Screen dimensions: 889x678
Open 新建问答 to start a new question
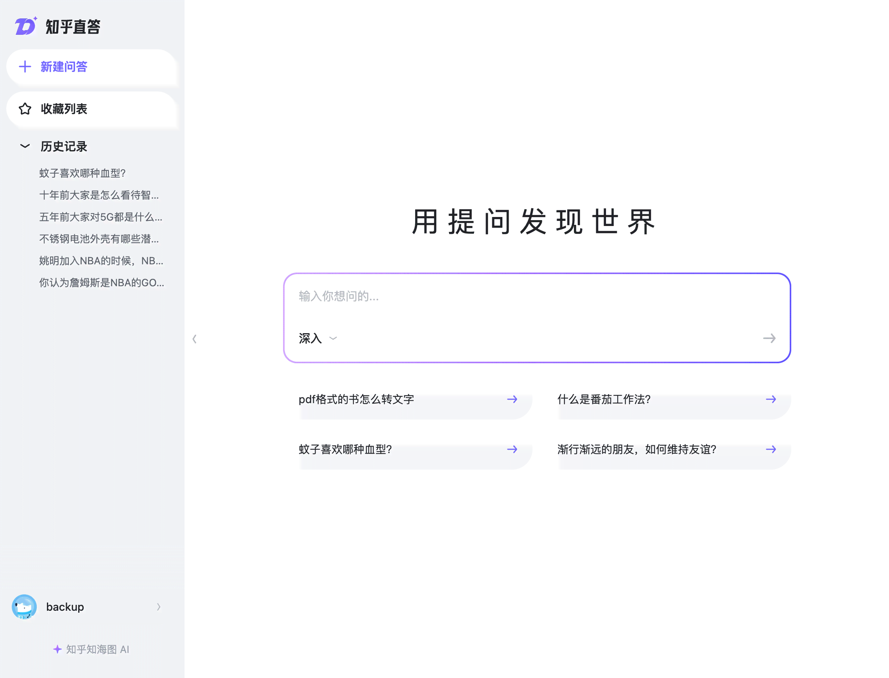[x=91, y=67]
